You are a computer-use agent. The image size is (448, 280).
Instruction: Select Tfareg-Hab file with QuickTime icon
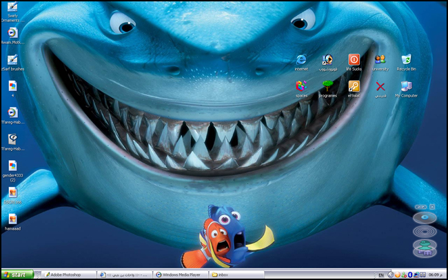click(12, 143)
